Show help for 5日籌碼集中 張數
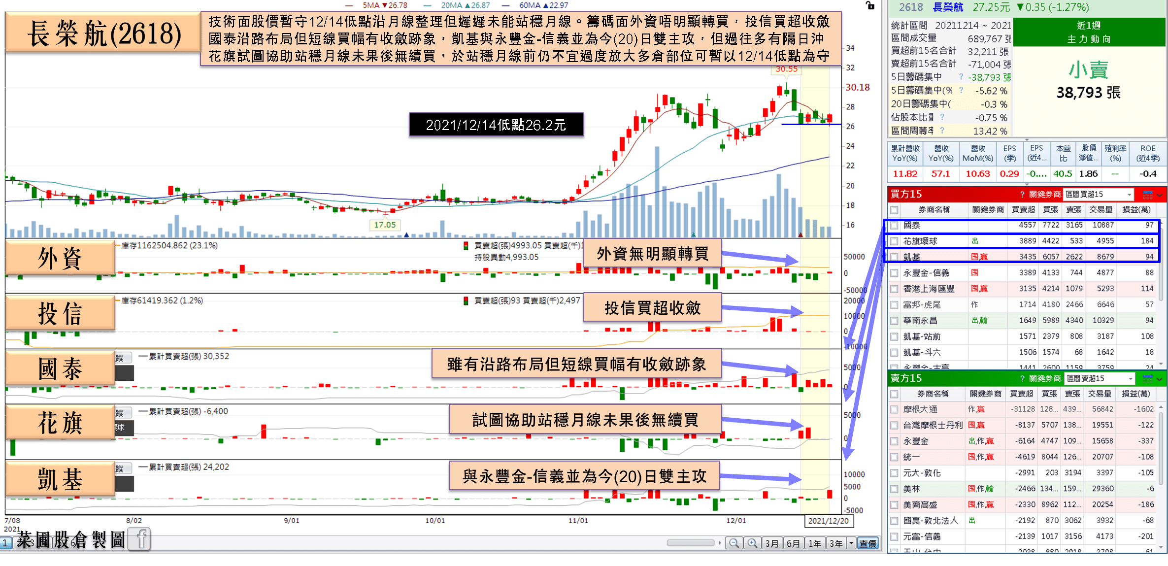This screenshot has width=1168, height=566. click(x=961, y=77)
